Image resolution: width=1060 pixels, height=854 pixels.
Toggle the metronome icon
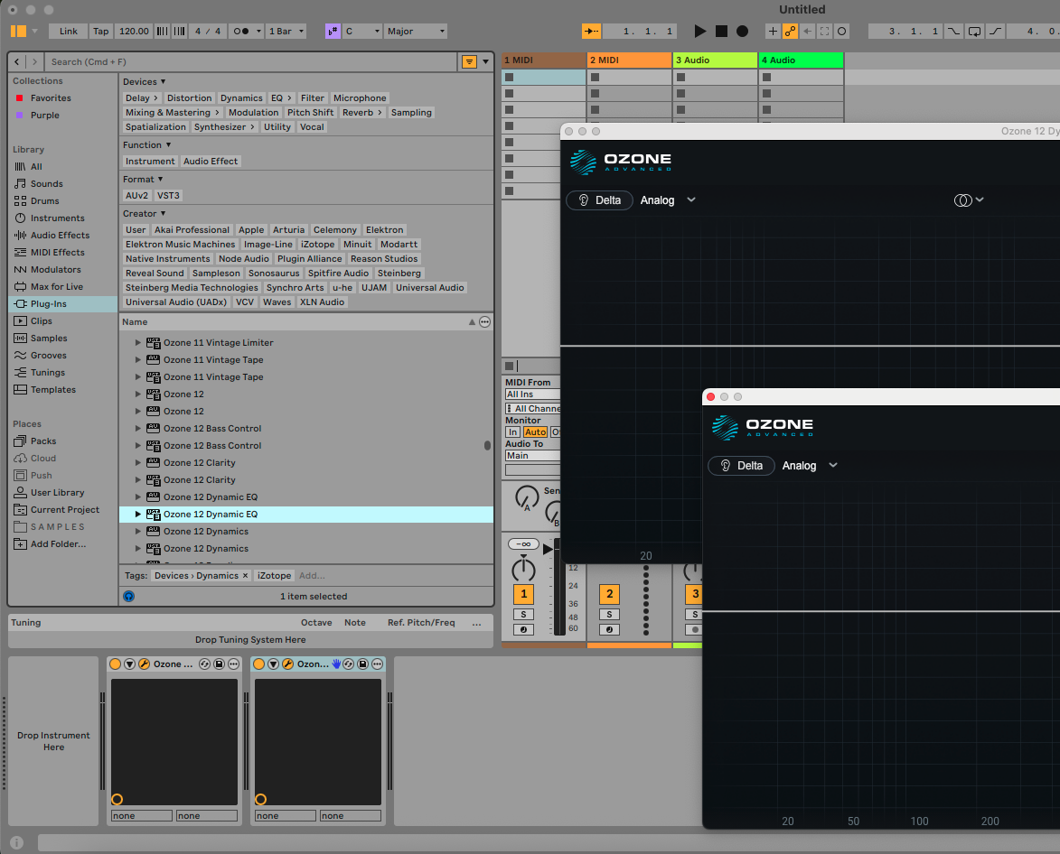tap(240, 31)
